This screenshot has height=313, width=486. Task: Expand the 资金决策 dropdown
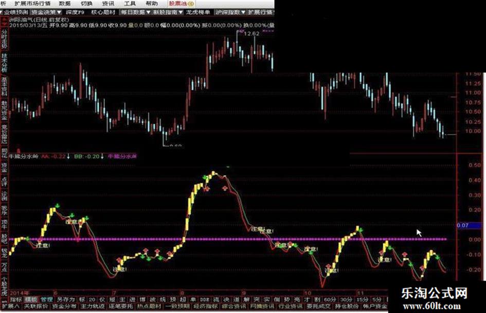(46, 12)
